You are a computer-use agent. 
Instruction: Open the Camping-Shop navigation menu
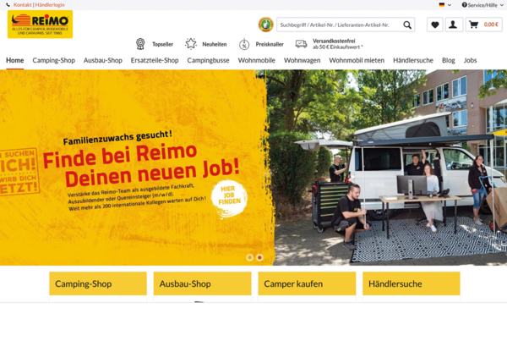(x=54, y=60)
